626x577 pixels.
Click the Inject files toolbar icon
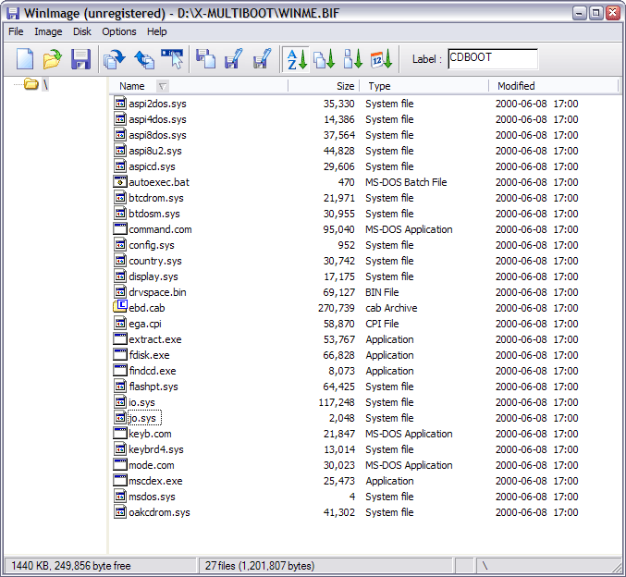205,59
